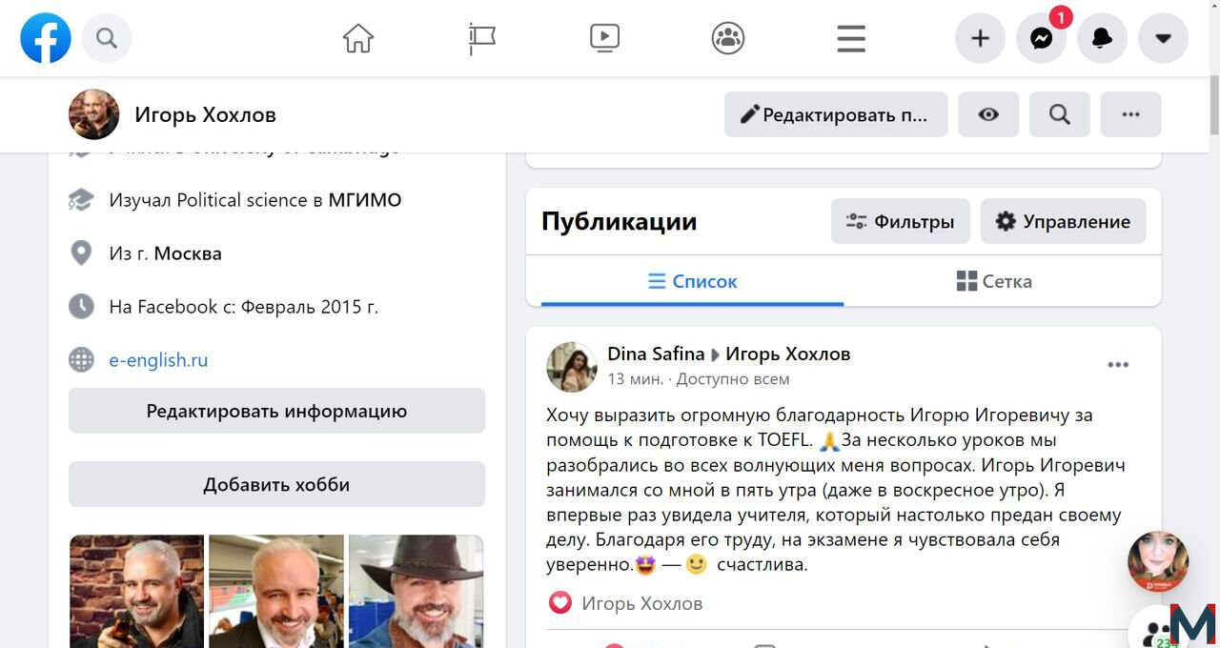The width and height of the screenshot is (1220, 648).
Task: Open first photo with brick wall
Action: click(136, 591)
